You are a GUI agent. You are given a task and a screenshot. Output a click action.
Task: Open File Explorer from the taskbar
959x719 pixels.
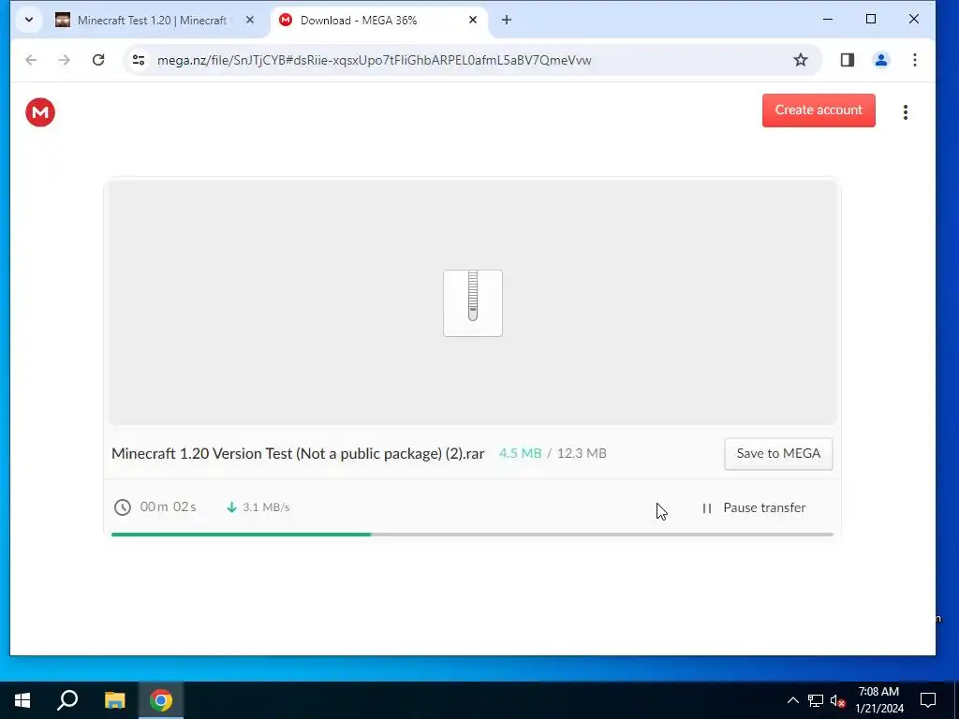click(x=114, y=700)
